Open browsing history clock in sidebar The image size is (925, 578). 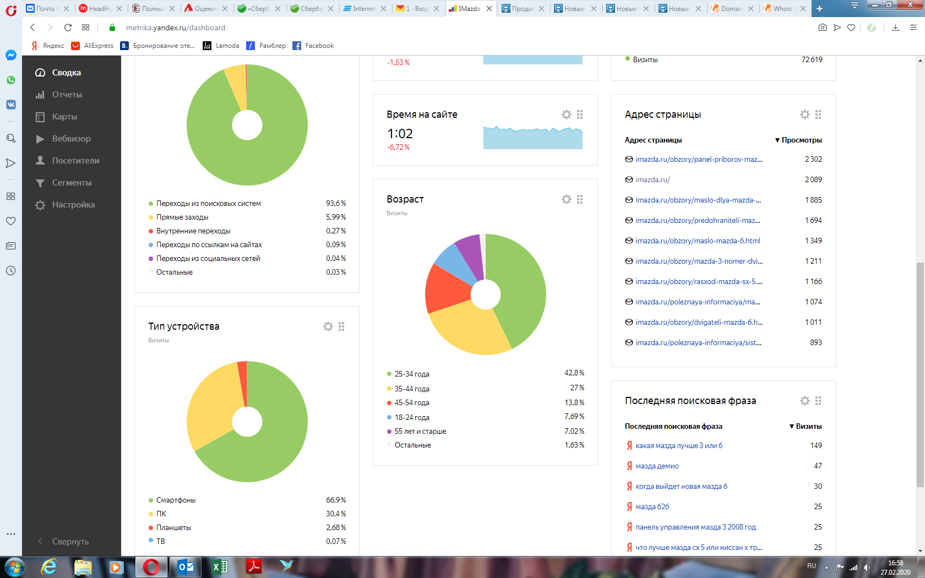pos(11,270)
